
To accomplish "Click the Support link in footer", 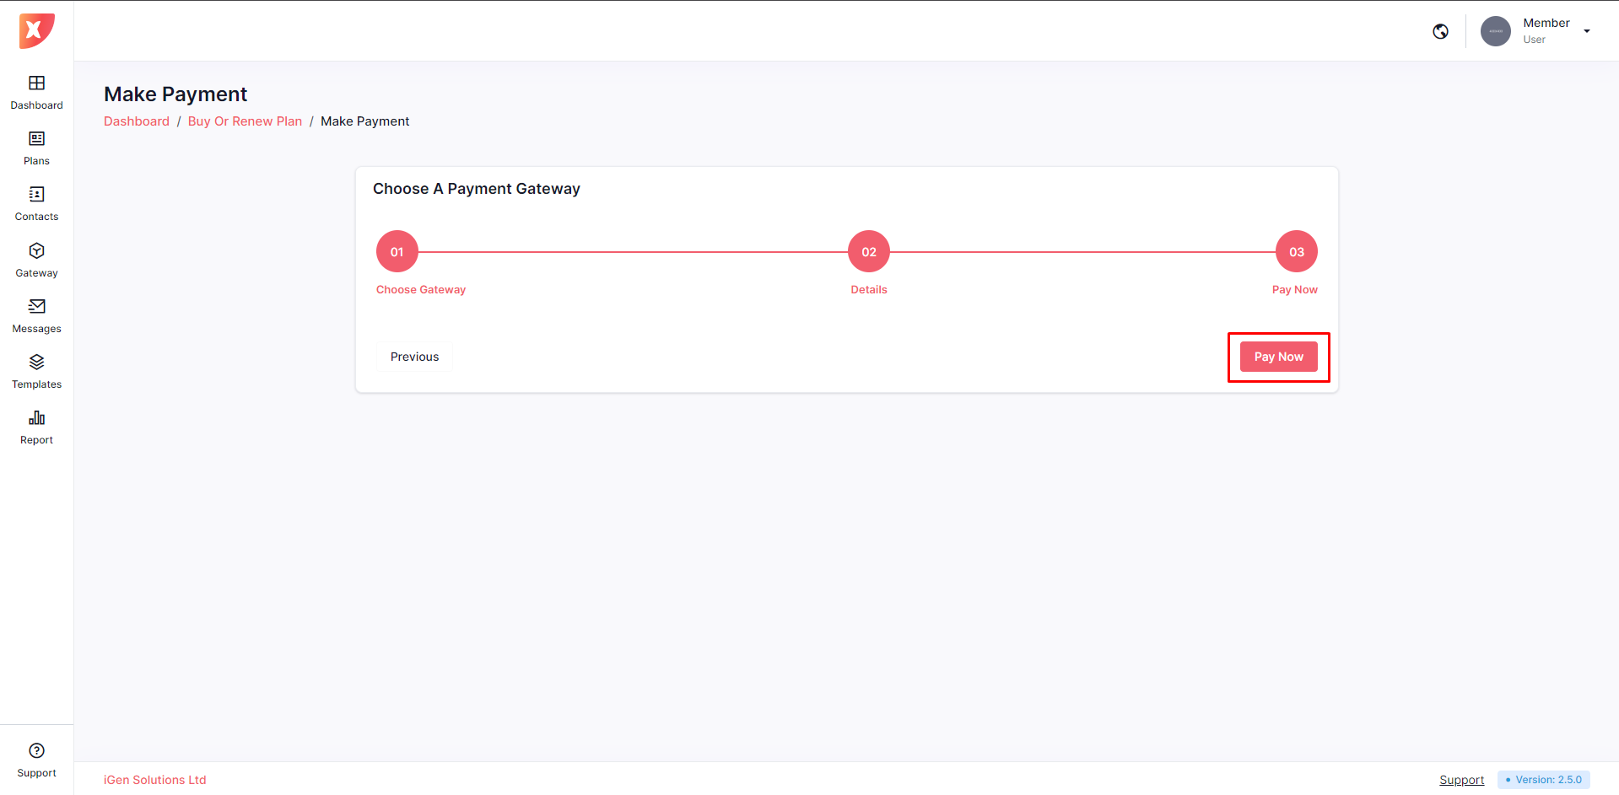I will [x=1461, y=780].
